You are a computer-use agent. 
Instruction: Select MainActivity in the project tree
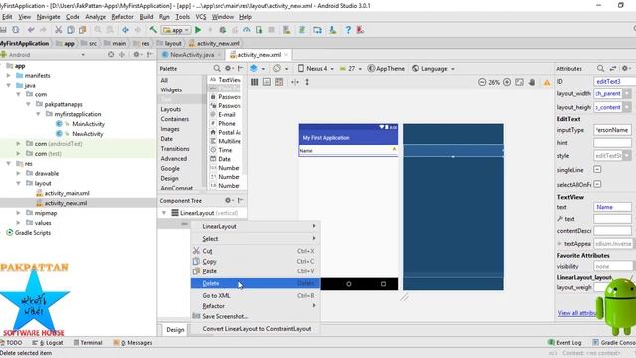(x=88, y=124)
